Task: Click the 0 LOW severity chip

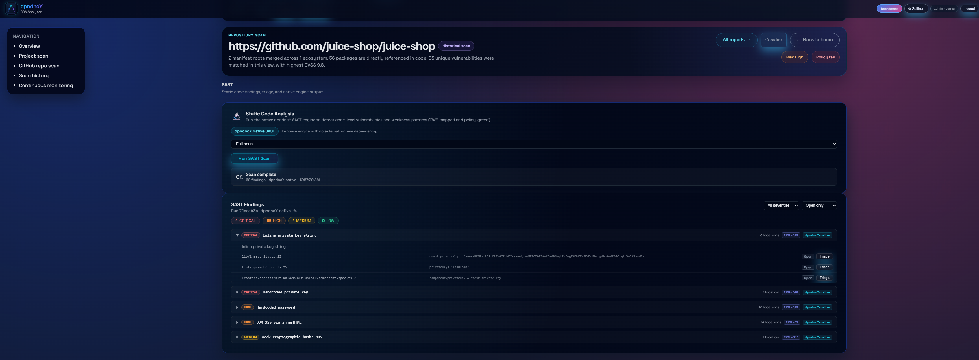Action: (328, 221)
